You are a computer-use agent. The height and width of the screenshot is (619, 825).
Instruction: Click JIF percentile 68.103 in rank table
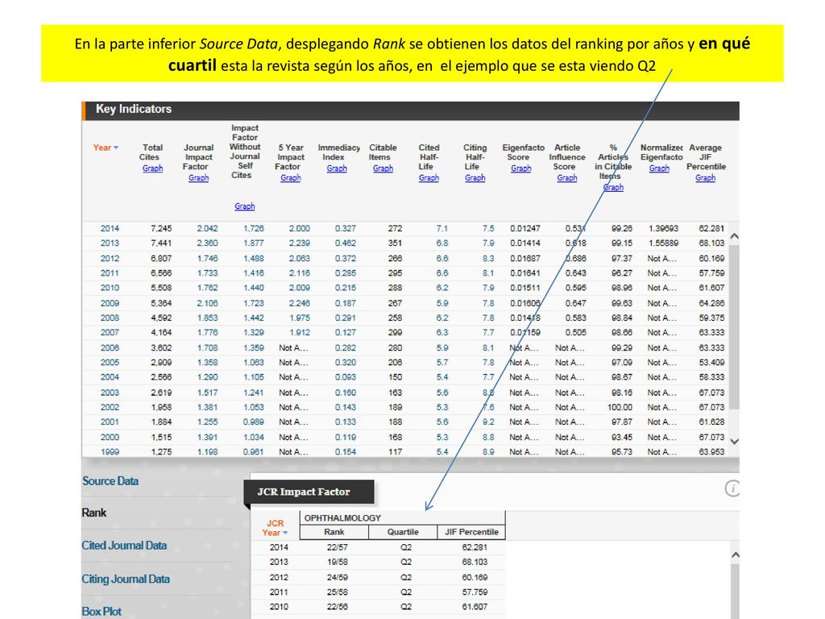[x=475, y=562]
